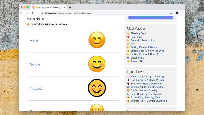Open Face with Tears of Joy link
The width and height of the screenshot is (204, 115).
143,40
